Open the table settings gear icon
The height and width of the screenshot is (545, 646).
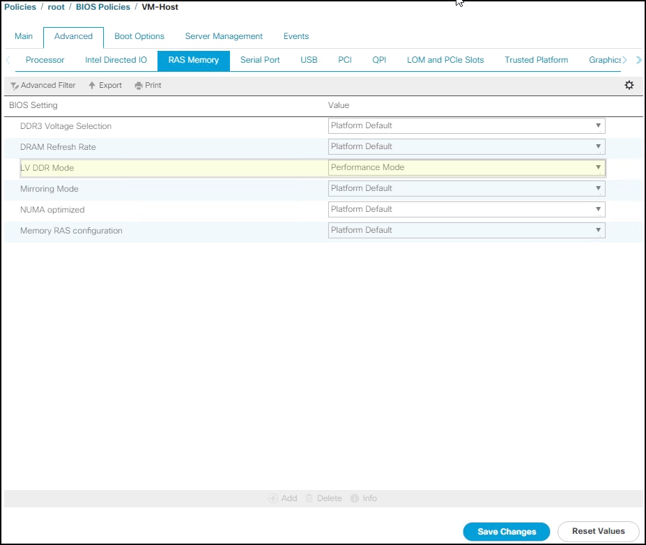(x=629, y=84)
